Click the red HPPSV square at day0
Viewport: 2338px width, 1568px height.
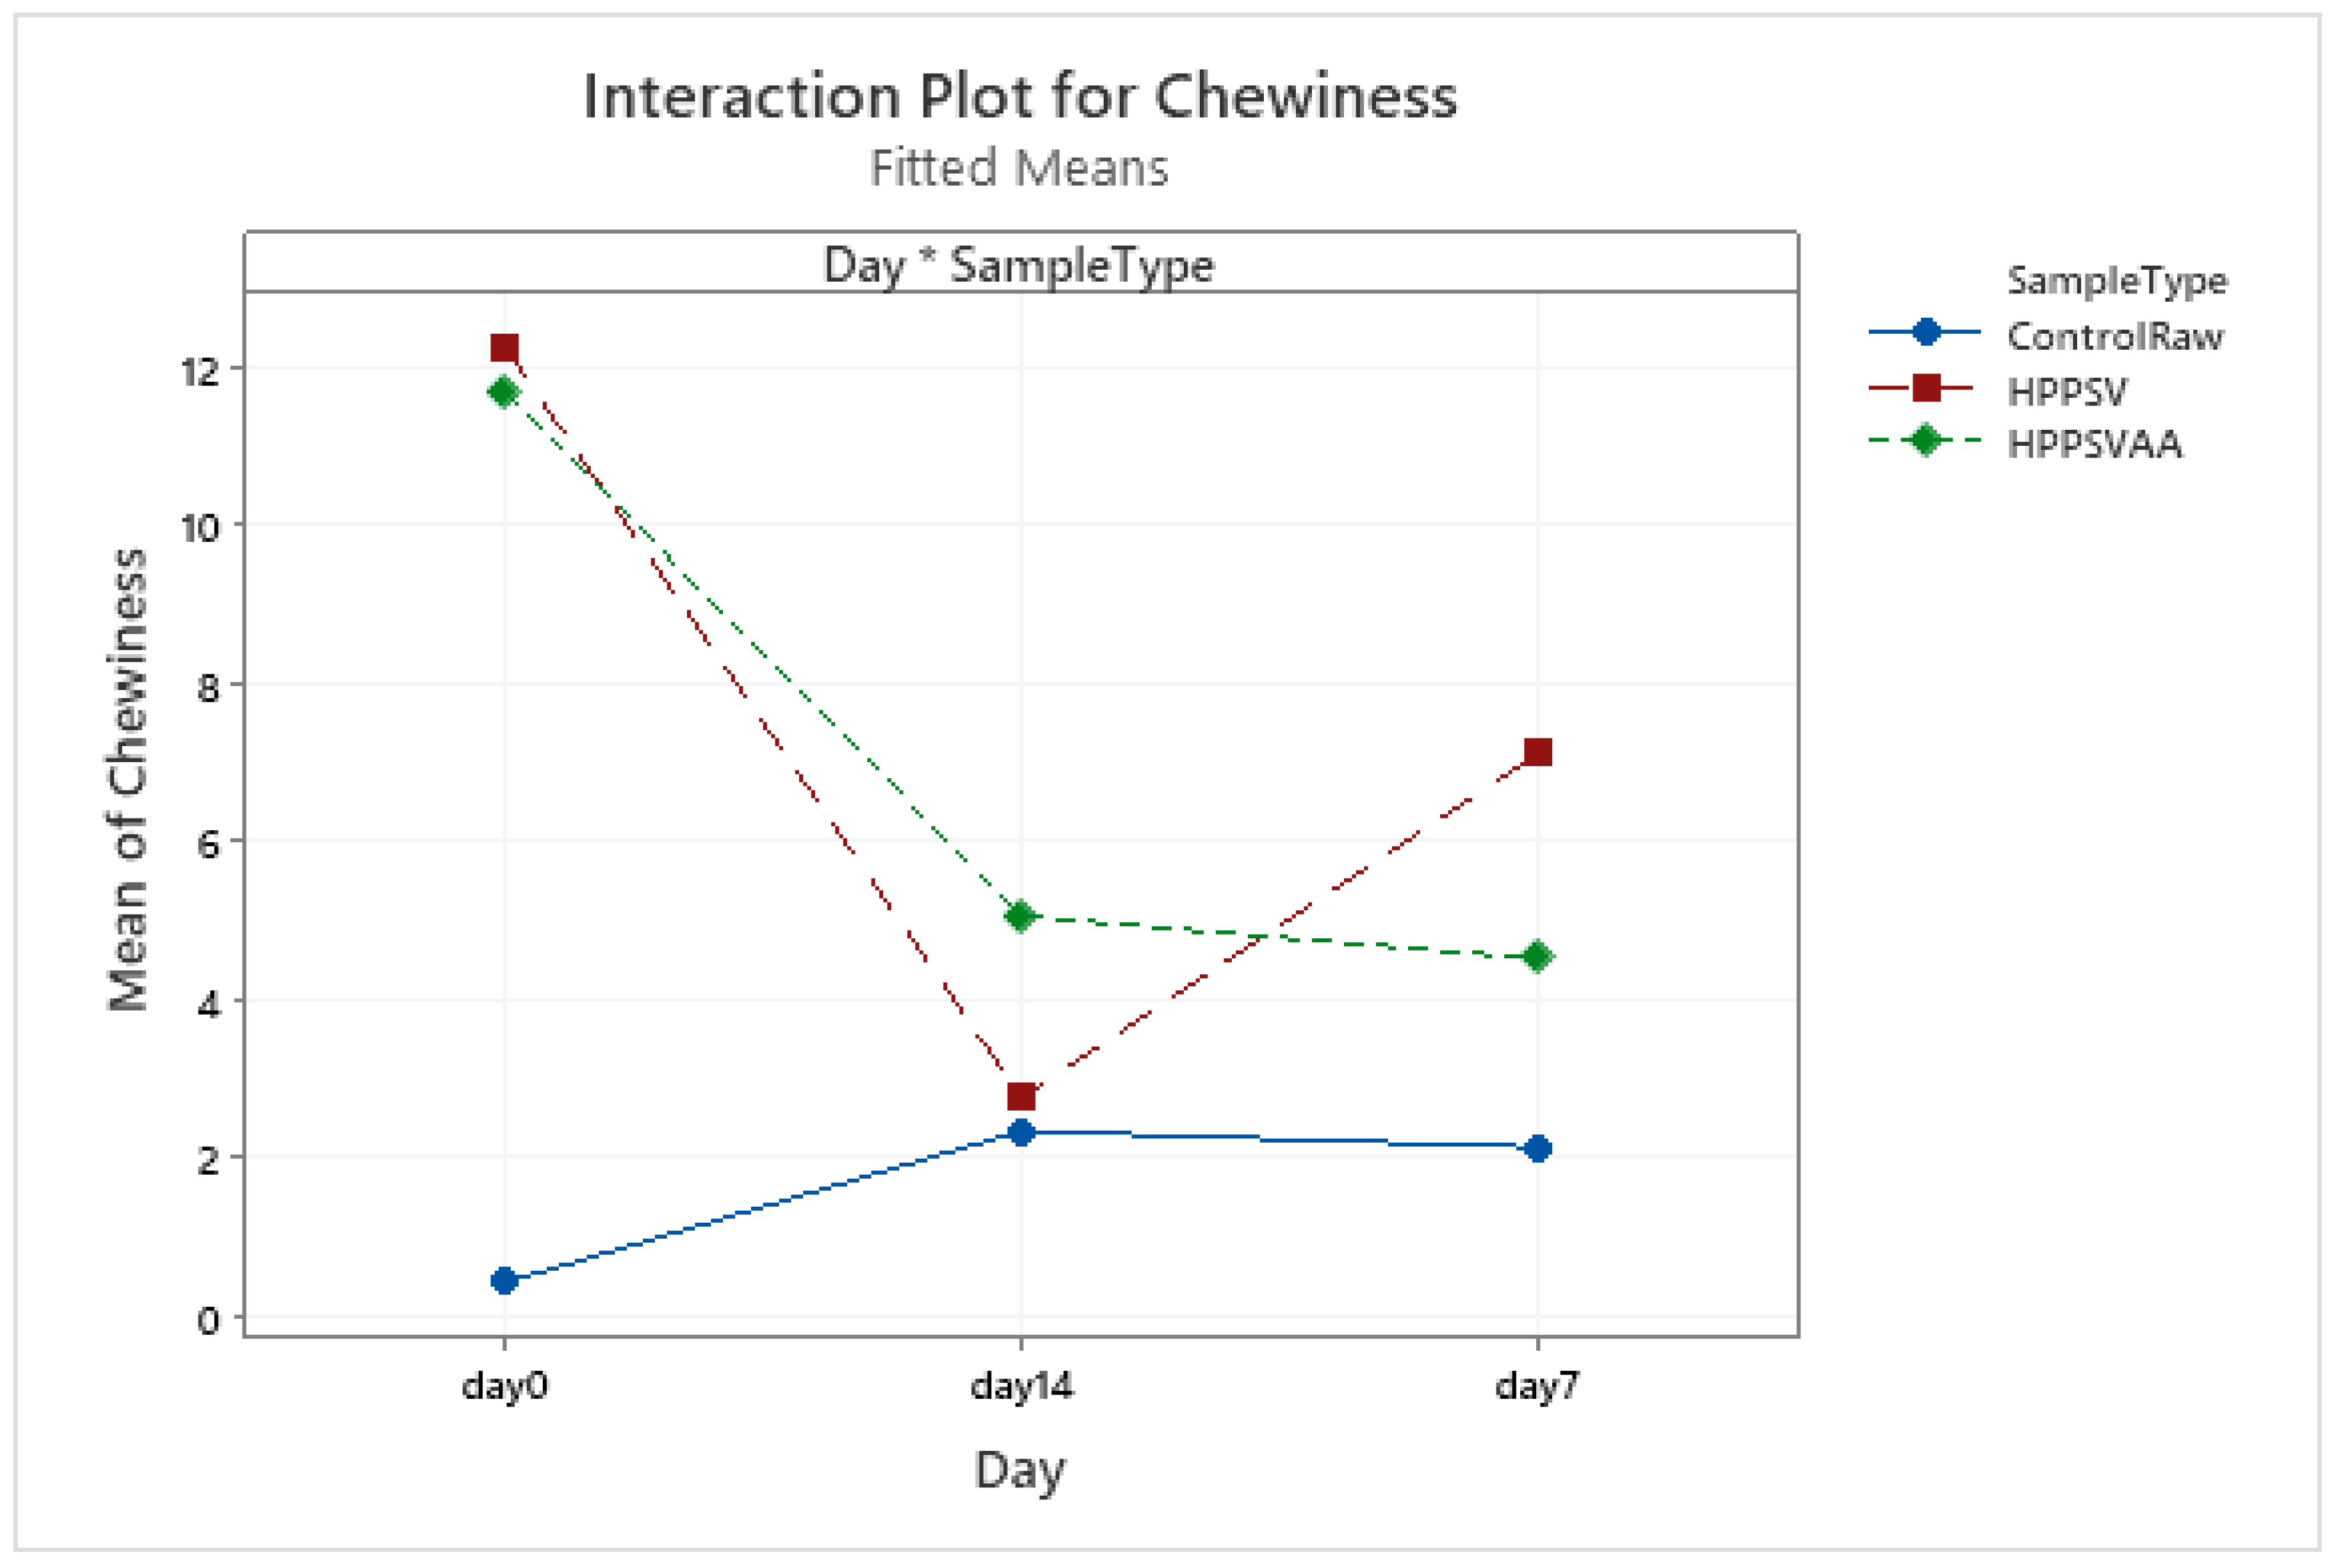click(x=504, y=348)
